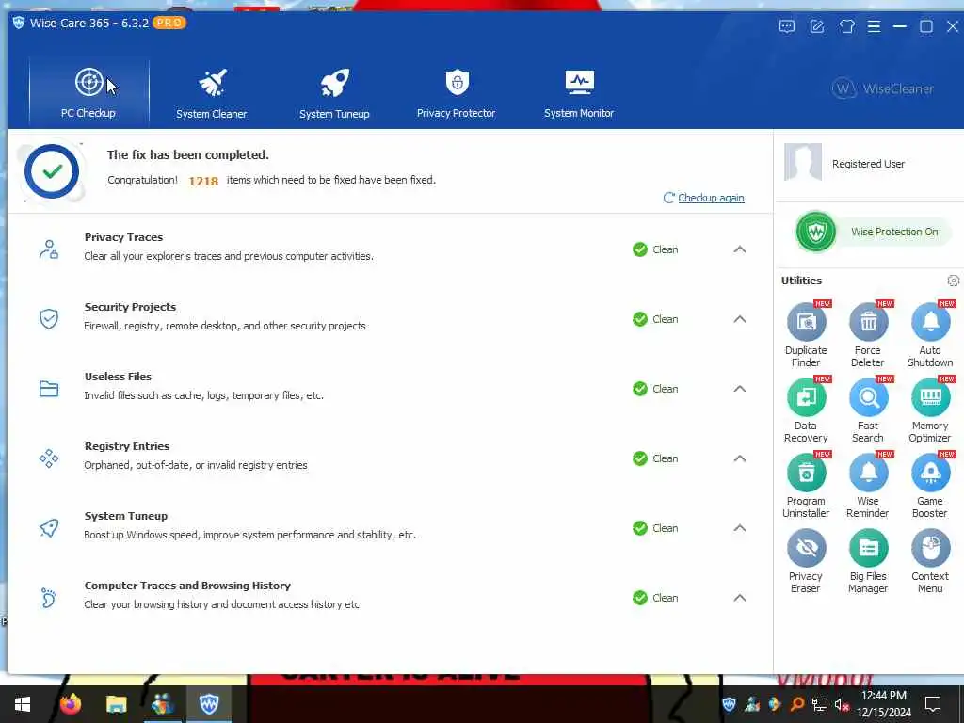Open File Explorer from the taskbar
Viewport: 964px width, 723px height.
[x=116, y=704]
